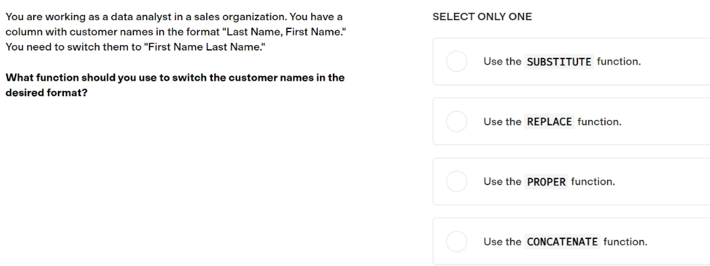
Task: Click the SUBSTITUTE code label
Action: pos(559,61)
